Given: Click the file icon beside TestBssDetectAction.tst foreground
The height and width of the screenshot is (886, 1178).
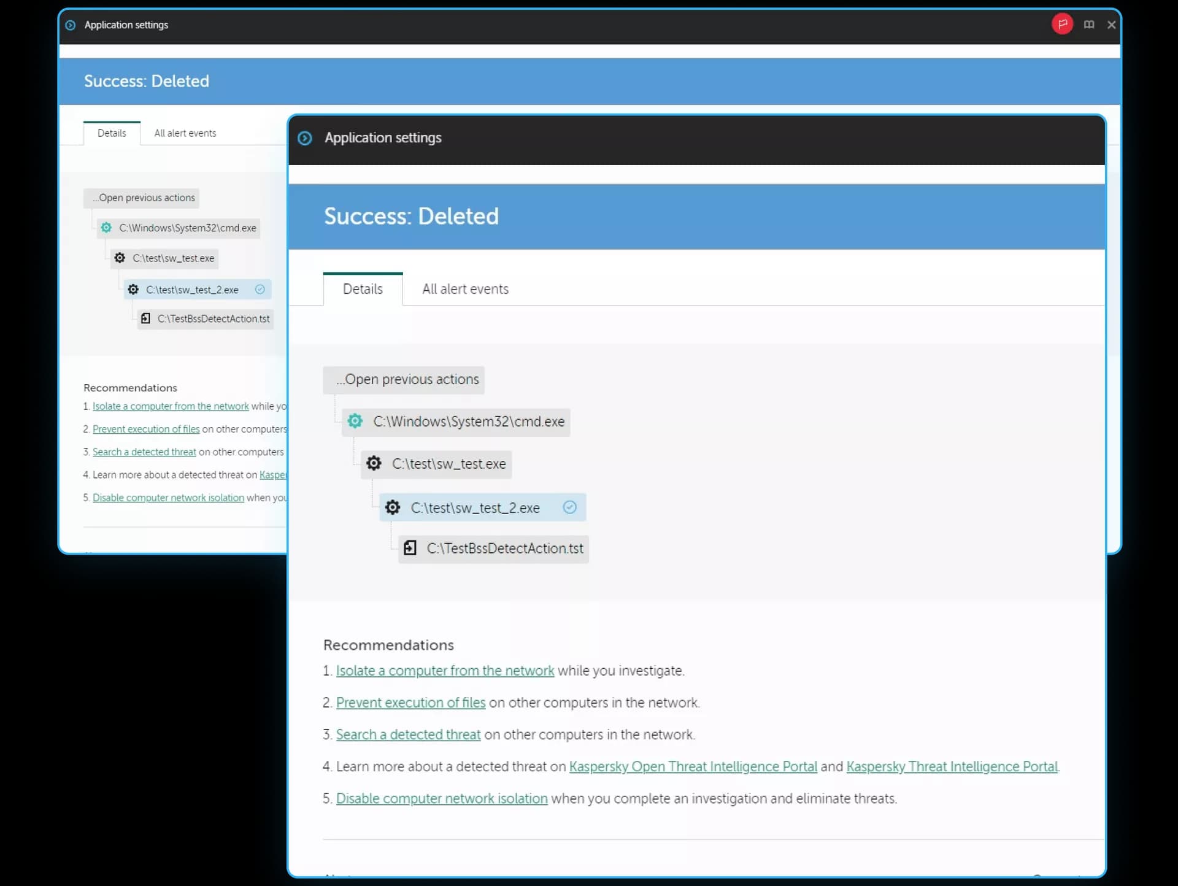Looking at the screenshot, I should [x=410, y=548].
